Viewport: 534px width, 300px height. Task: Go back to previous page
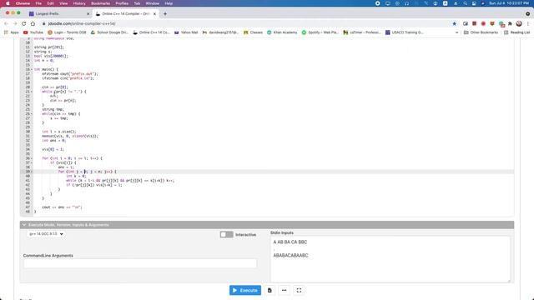[x=6, y=23]
